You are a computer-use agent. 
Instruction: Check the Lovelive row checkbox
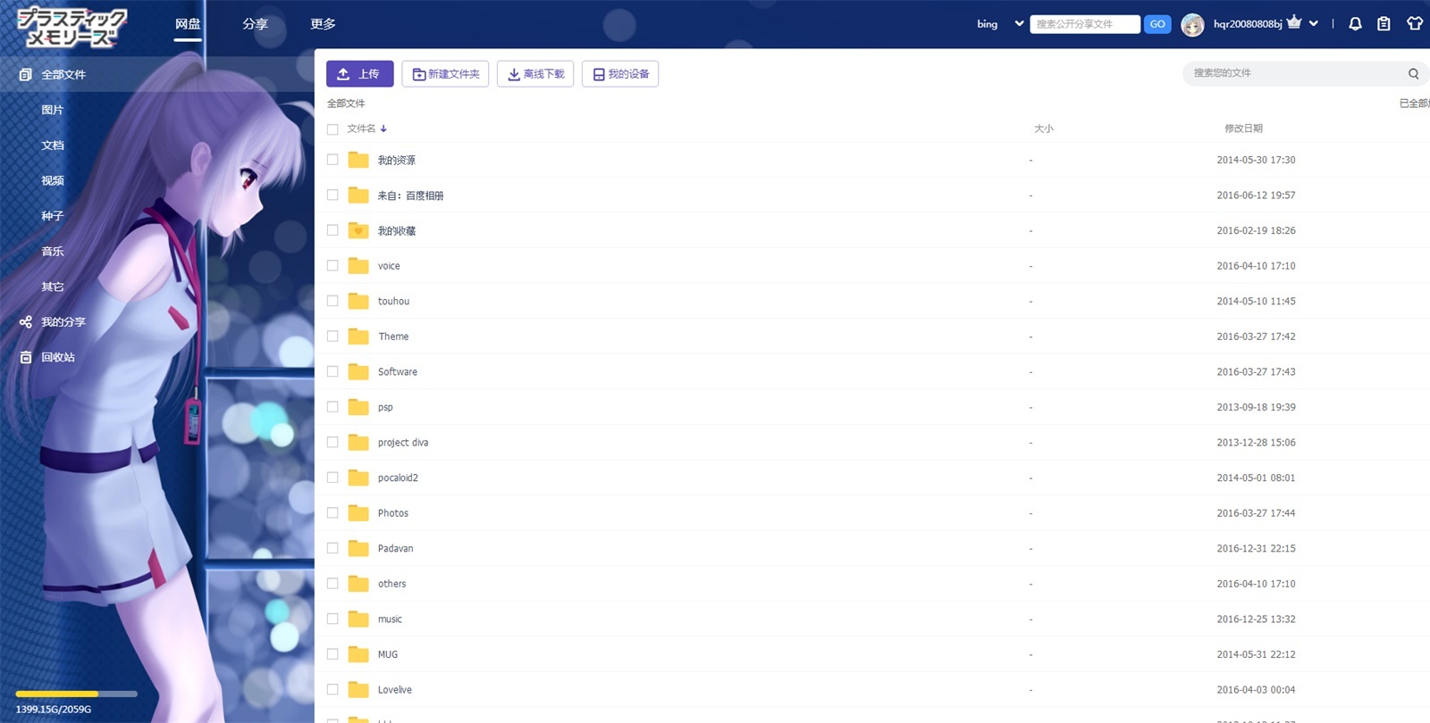click(332, 690)
